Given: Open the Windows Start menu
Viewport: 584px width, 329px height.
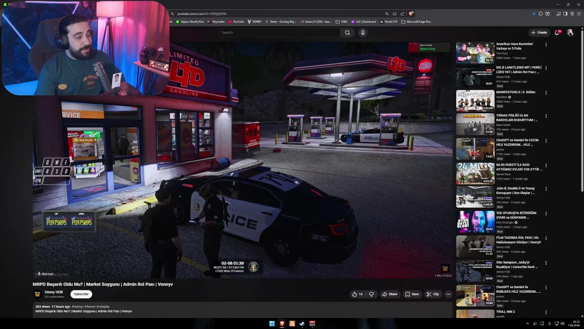Looking at the screenshot, I should [x=272, y=324].
